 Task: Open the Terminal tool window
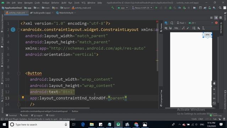[11, 115]
